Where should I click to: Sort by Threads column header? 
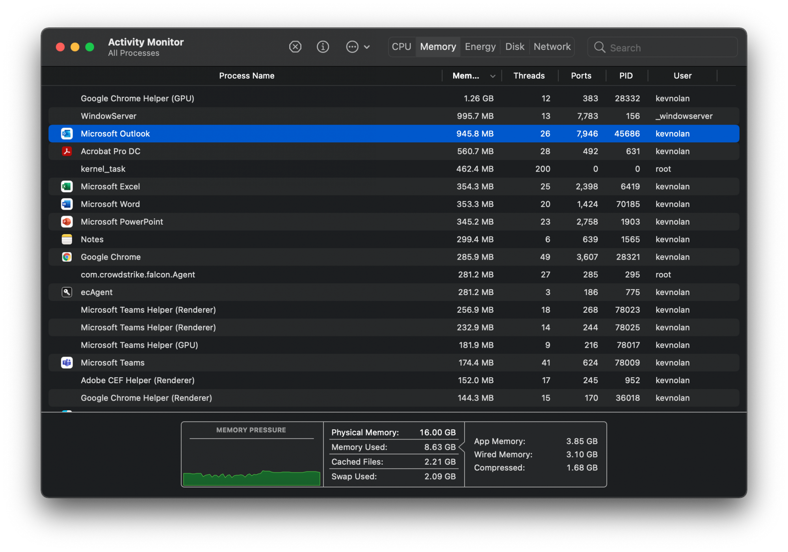pos(529,76)
